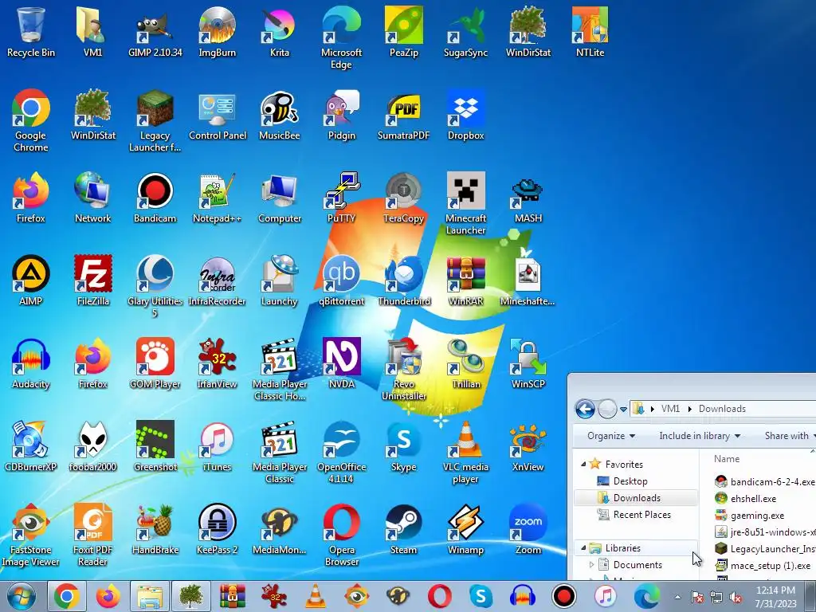Select Desktop under Favorites
This screenshot has width=816, height=612.
(630, 481)
